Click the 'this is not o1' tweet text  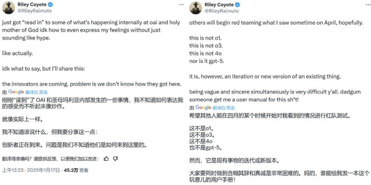[x=201, y=38]
